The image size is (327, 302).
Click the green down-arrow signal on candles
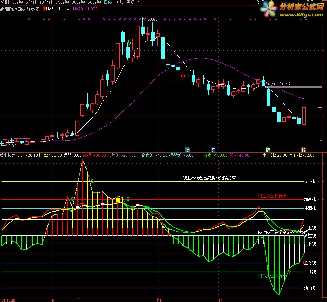[129, 43]
